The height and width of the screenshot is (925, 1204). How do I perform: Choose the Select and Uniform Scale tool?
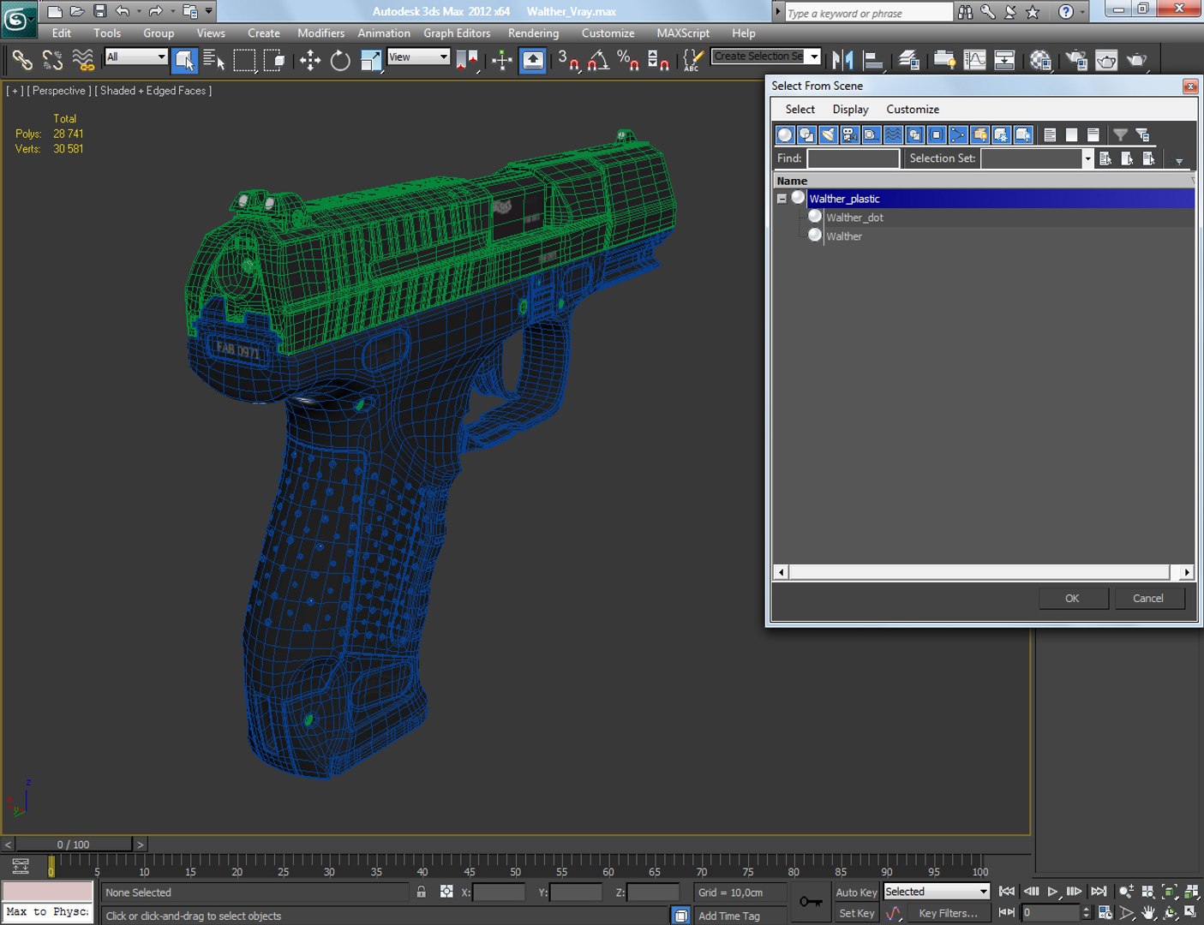[371, 60]
